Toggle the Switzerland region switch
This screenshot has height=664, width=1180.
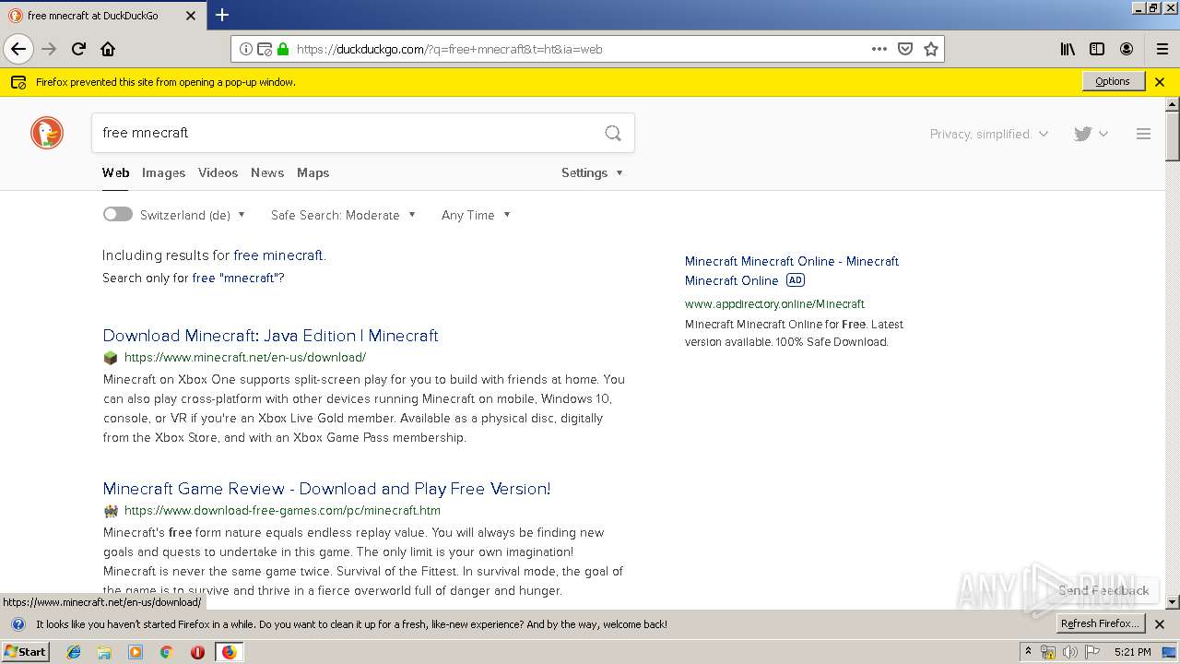(118, 214)
